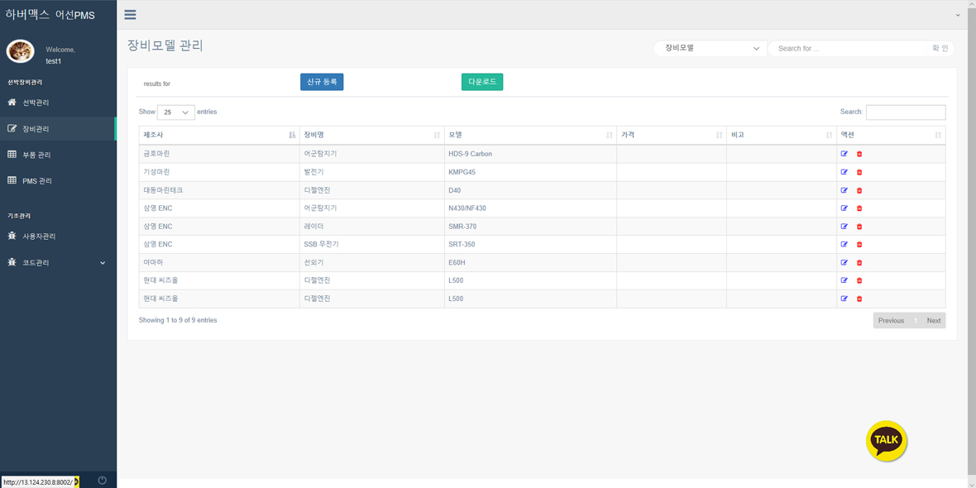Open the Show 25 entries dropdown
This screenshot has height=488, width=976.
point(176,112)
